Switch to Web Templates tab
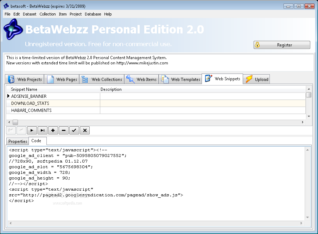This screenshot has width=318, height=234. click(180, 79)
